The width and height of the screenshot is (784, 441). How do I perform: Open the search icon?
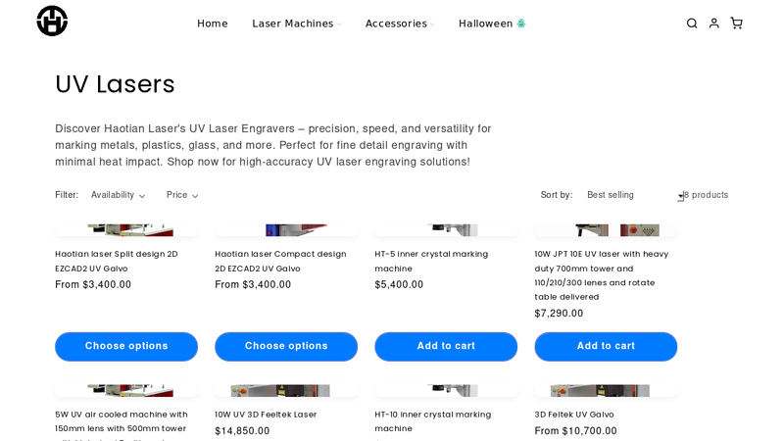692,24
